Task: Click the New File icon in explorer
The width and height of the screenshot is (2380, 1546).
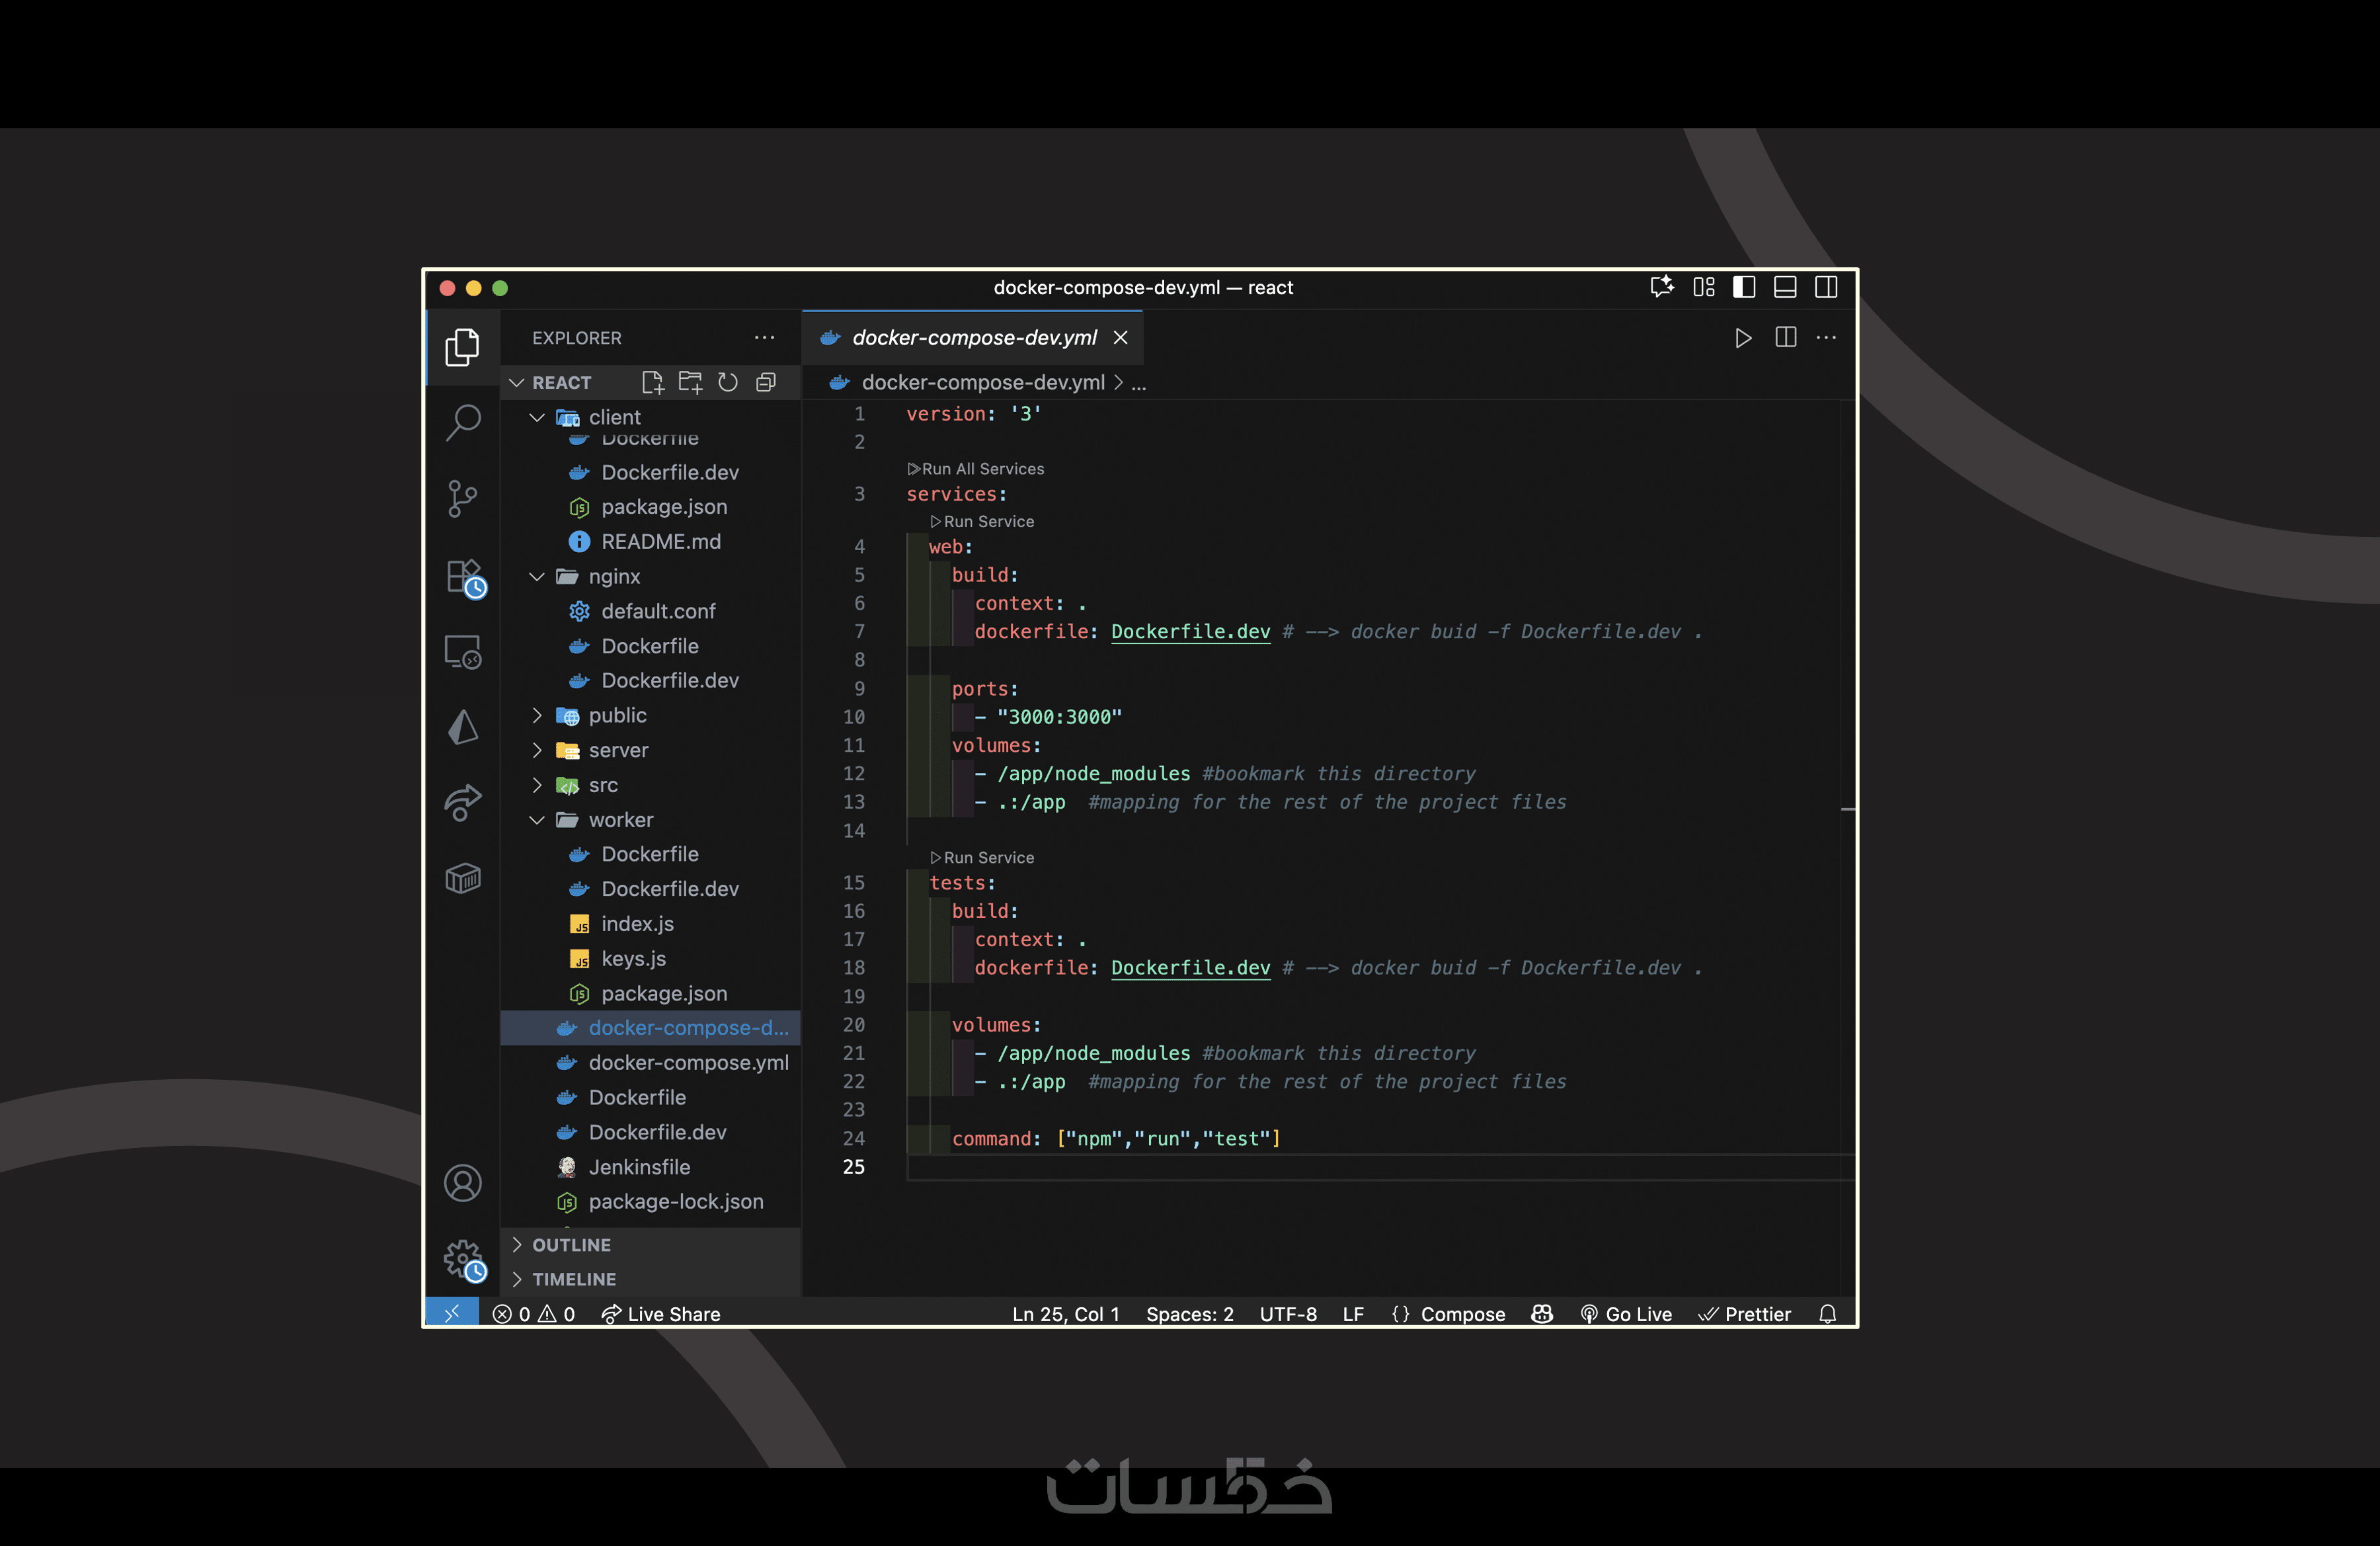Action: tap(652, 382)
